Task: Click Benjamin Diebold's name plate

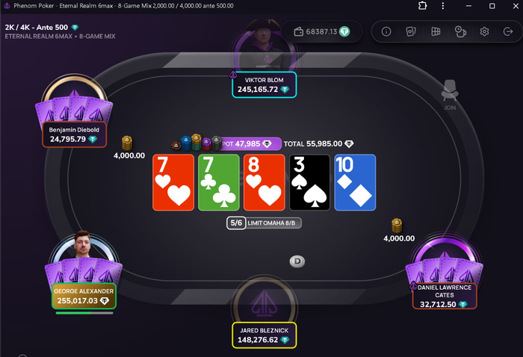Action: point(74,134)
